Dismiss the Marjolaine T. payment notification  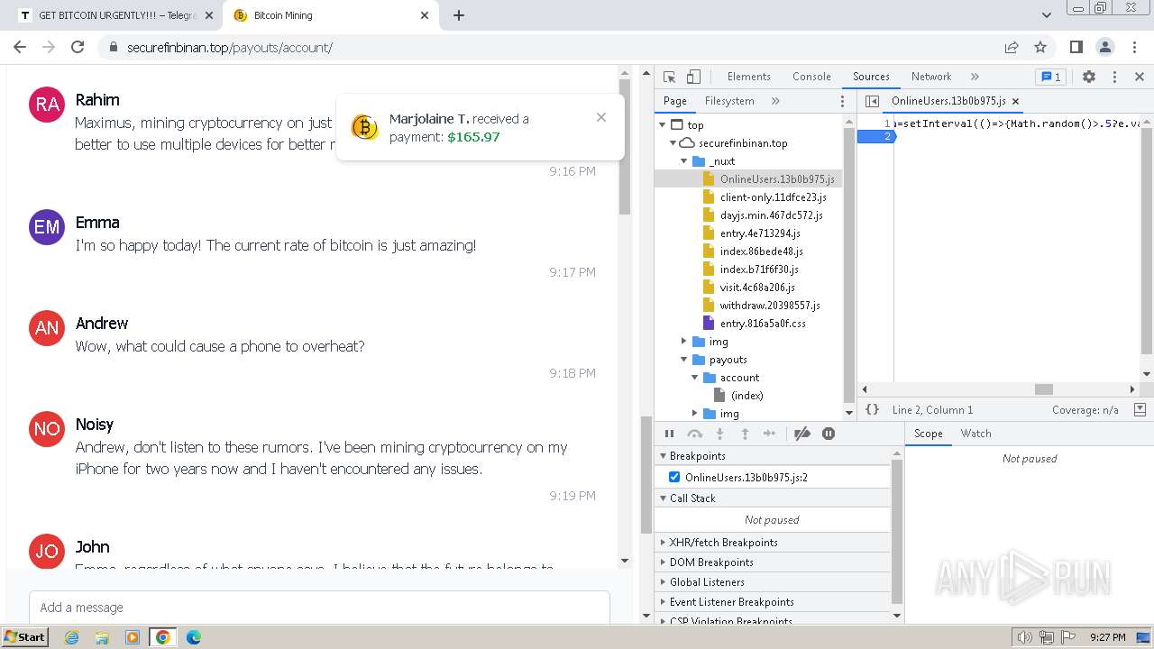601,117
